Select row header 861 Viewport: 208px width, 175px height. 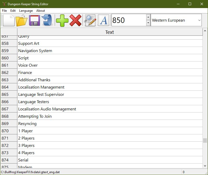pyautogui.click(x=9, y=65)
